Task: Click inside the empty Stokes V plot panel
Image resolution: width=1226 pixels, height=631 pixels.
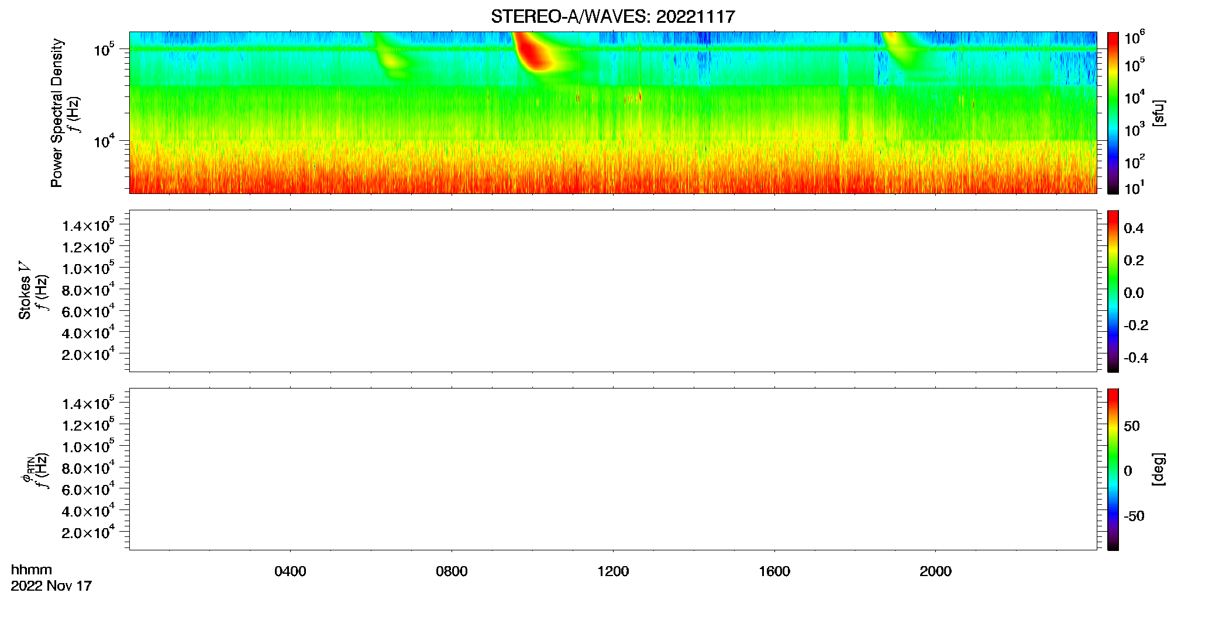Action: [x=613, y=291]
